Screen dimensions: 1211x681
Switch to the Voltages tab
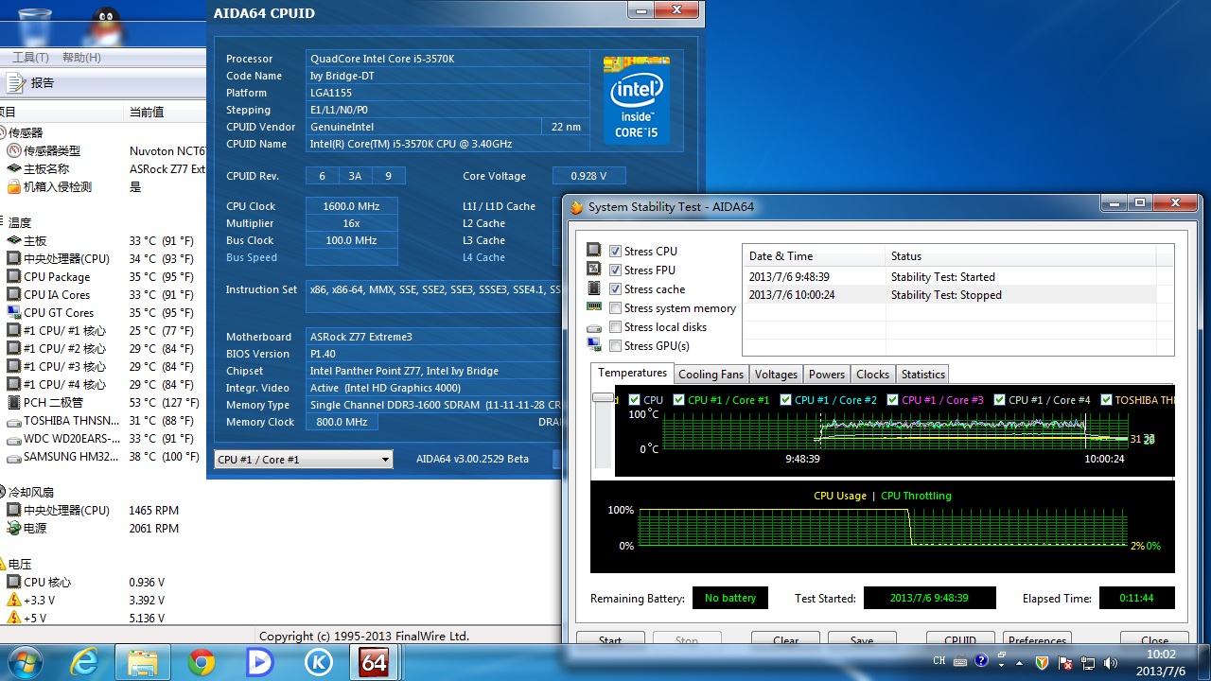(776, 375)
